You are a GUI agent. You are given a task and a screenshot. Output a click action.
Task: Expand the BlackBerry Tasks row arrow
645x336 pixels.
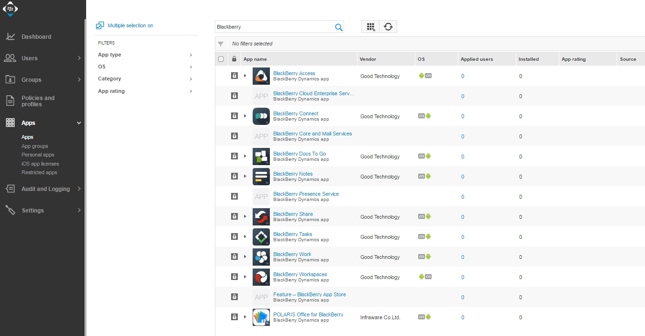click(245, 236)
